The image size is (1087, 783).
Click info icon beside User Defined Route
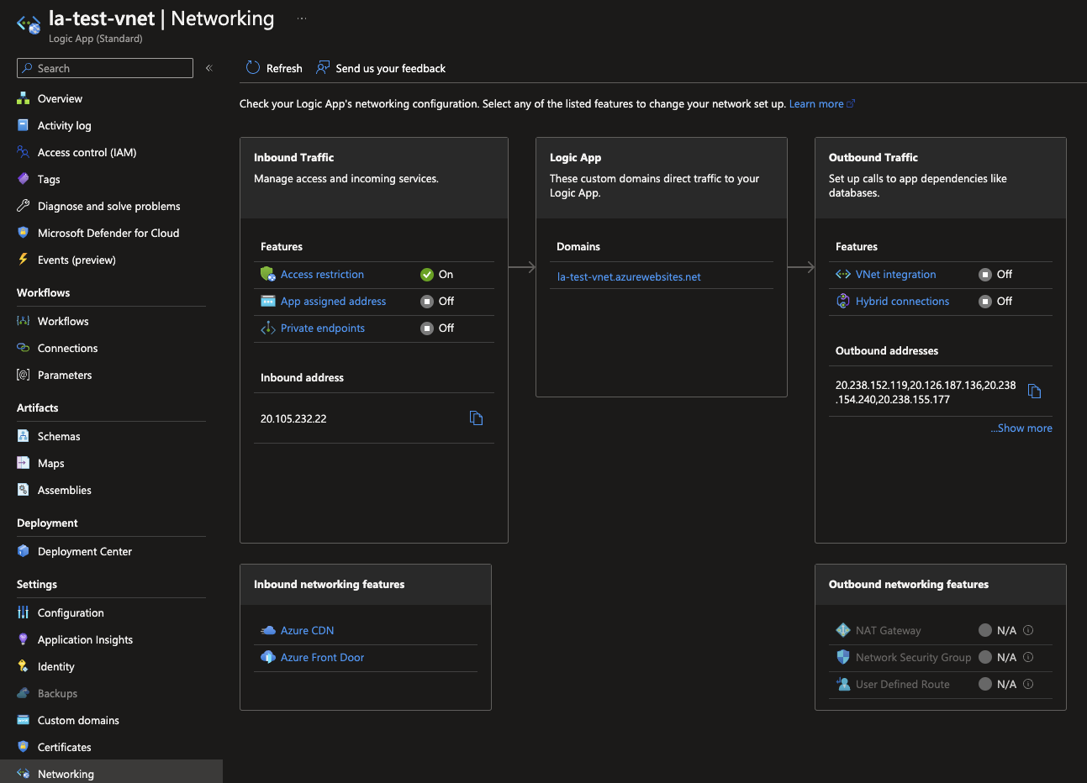click(x=1028, y=684)
